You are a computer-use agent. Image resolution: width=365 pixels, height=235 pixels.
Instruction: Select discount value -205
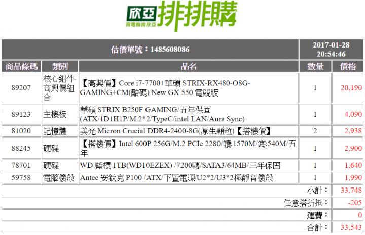coord(348,203)
